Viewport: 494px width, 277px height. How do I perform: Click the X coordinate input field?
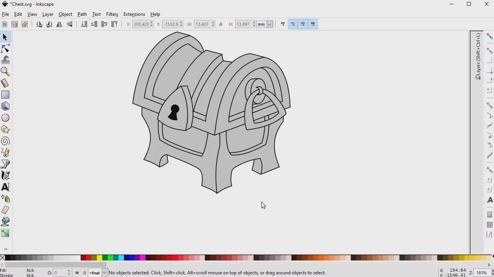[141, 24]
